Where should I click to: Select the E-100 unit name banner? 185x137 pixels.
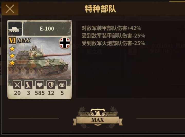(x=47, y=29)
